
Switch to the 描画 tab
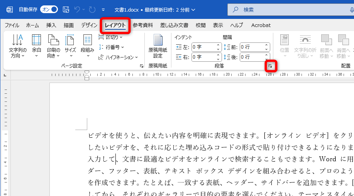coord(69,25)
